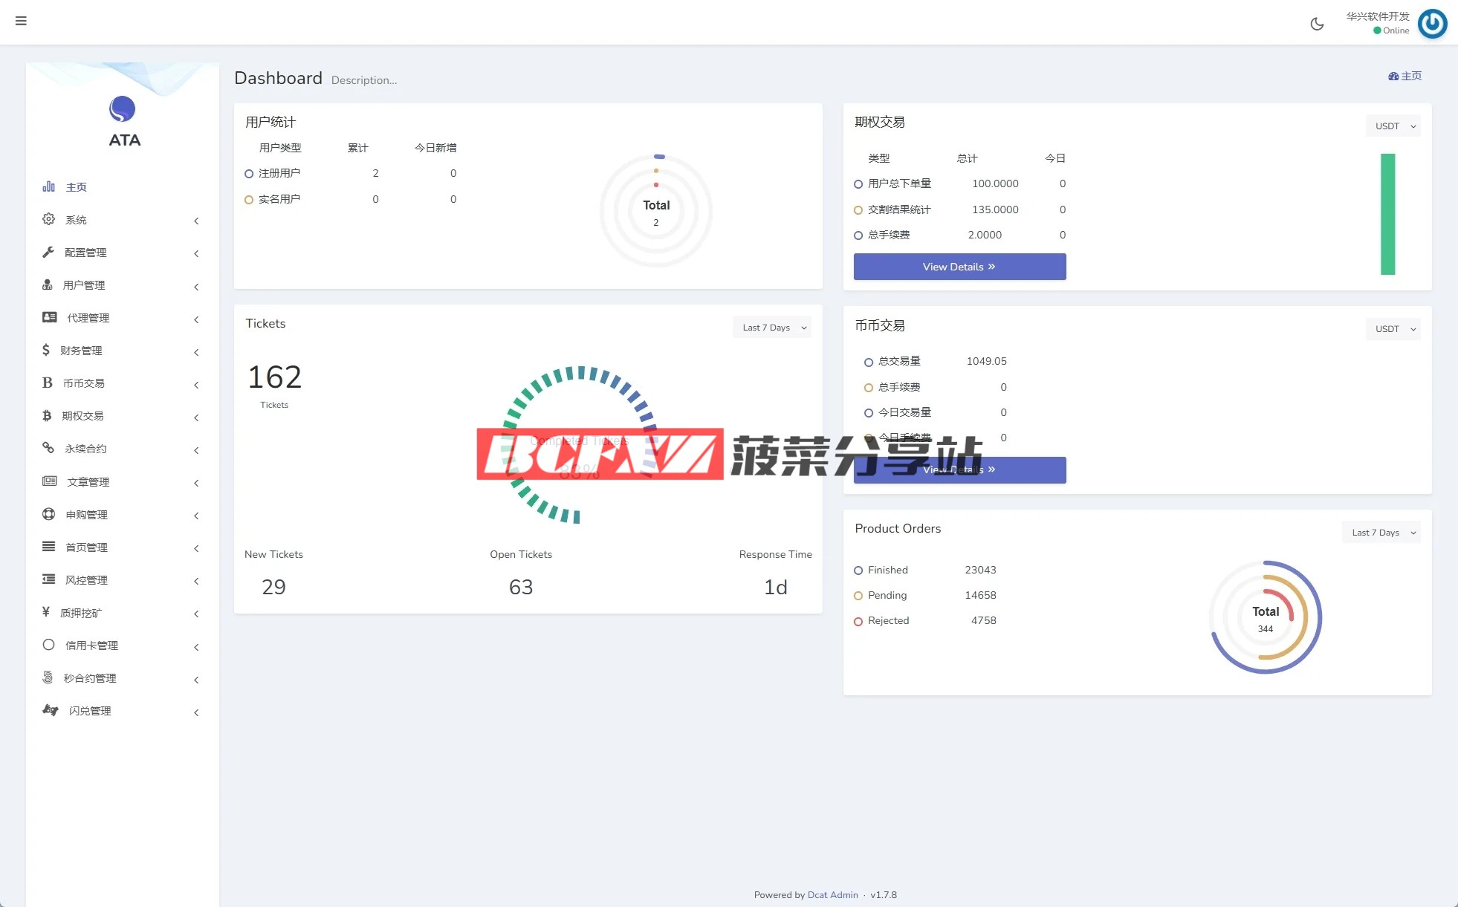Click the 系统 gear icon in sidebar

pos(48,219)
